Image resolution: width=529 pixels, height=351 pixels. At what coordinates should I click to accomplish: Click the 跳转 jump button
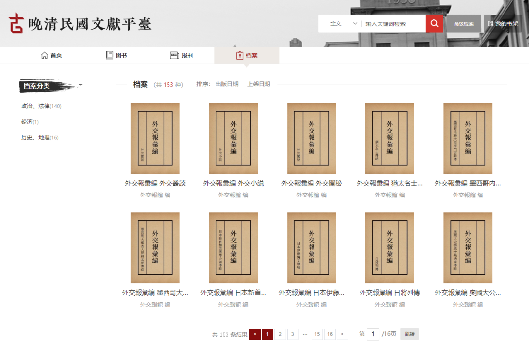[x=409, y=334]
